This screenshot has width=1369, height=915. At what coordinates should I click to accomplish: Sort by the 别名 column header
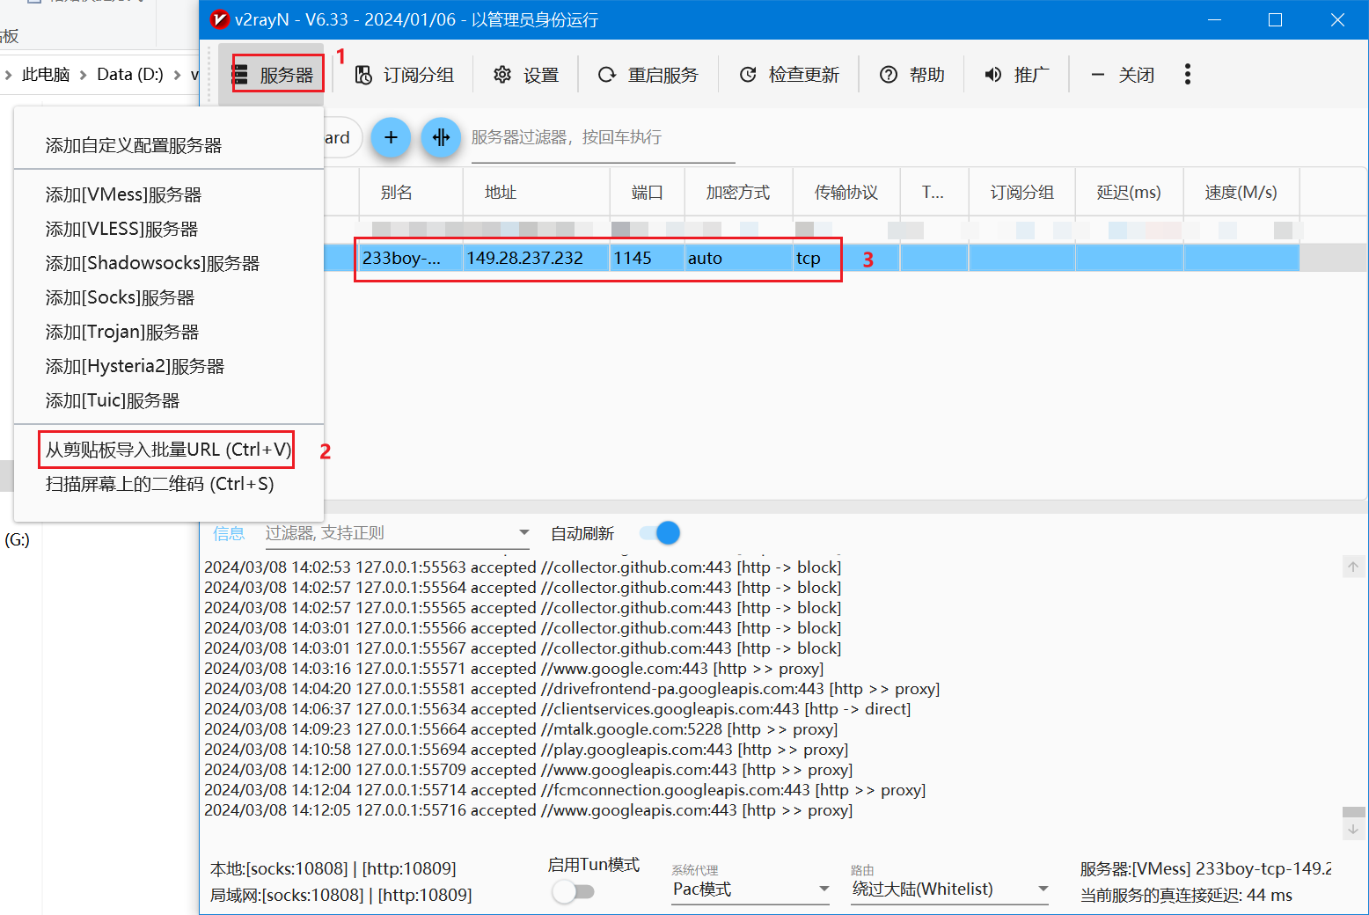(411, 192)
